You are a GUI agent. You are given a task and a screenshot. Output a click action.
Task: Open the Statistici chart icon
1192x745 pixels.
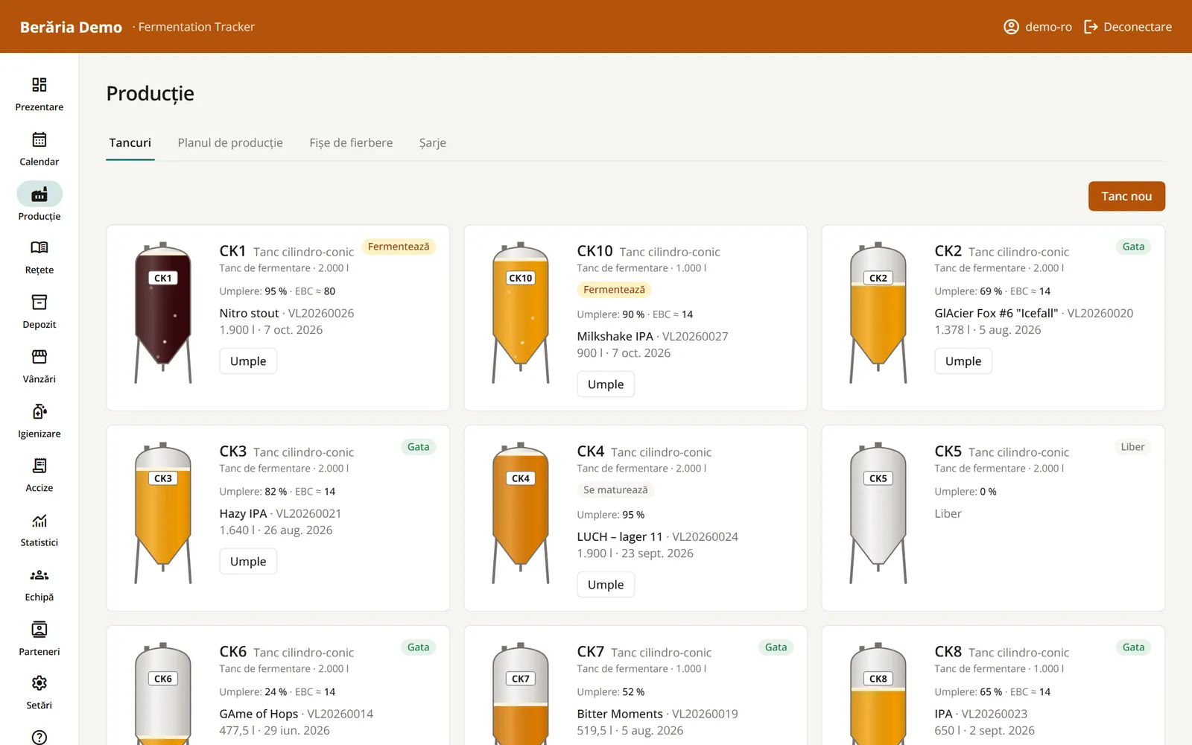pyautogui.click(x=39, y=520)
